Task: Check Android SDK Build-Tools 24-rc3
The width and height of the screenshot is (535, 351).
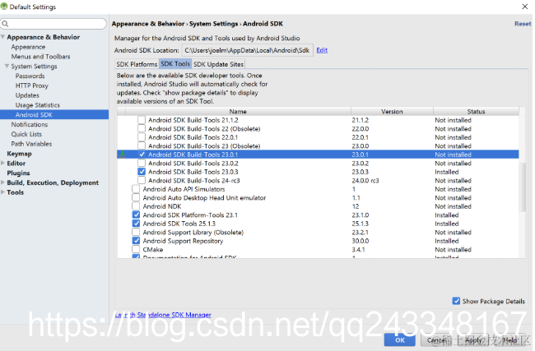Action: 142,180
